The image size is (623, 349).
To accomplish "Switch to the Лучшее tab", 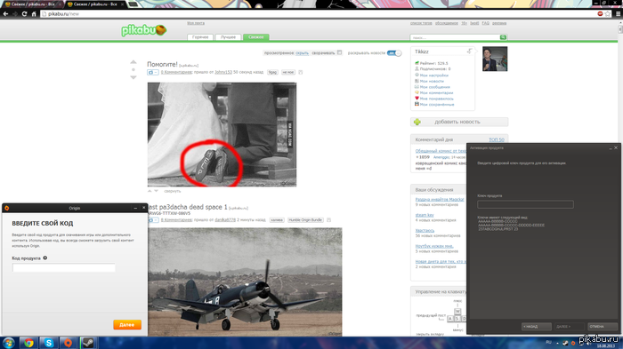I will click(x=228, y=37).
